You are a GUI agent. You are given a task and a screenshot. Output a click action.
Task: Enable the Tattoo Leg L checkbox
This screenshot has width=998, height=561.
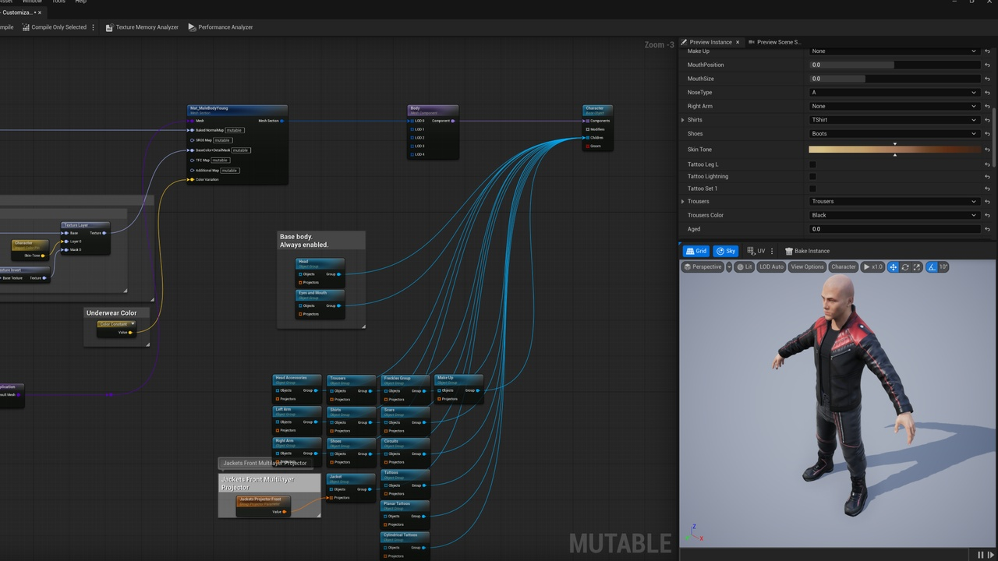click(x=812, y=164)
